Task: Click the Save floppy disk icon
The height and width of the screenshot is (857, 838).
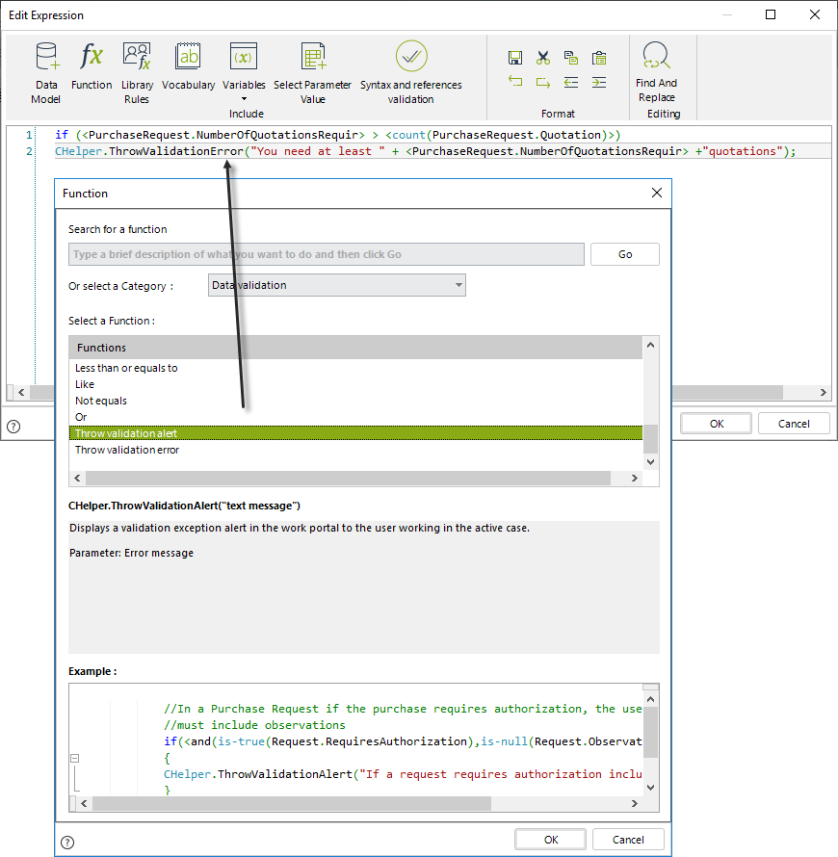Action: coord(515,58)
